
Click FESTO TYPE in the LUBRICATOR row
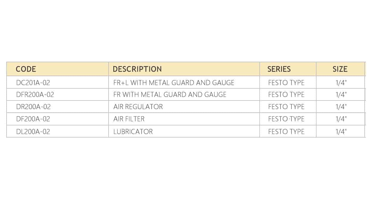(286, 131)
